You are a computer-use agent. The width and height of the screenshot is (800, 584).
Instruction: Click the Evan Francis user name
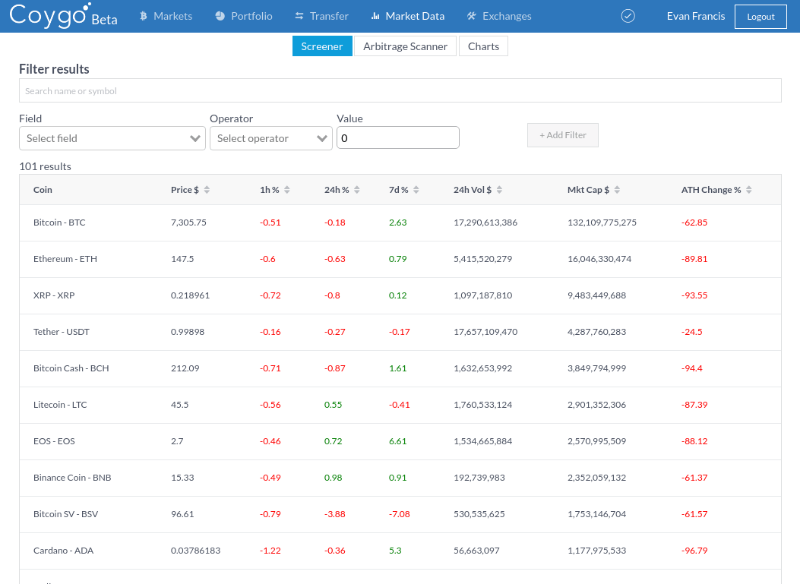tap(695, 16)
